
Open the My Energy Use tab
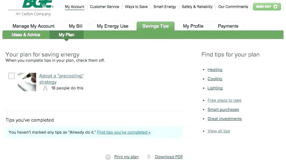[113, 26]
